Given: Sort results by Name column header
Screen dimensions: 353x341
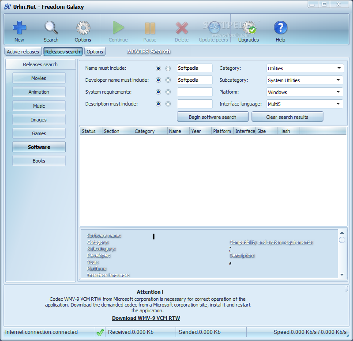Looking at the screenshot, I should pyautogui.click(x=178, y=131).
